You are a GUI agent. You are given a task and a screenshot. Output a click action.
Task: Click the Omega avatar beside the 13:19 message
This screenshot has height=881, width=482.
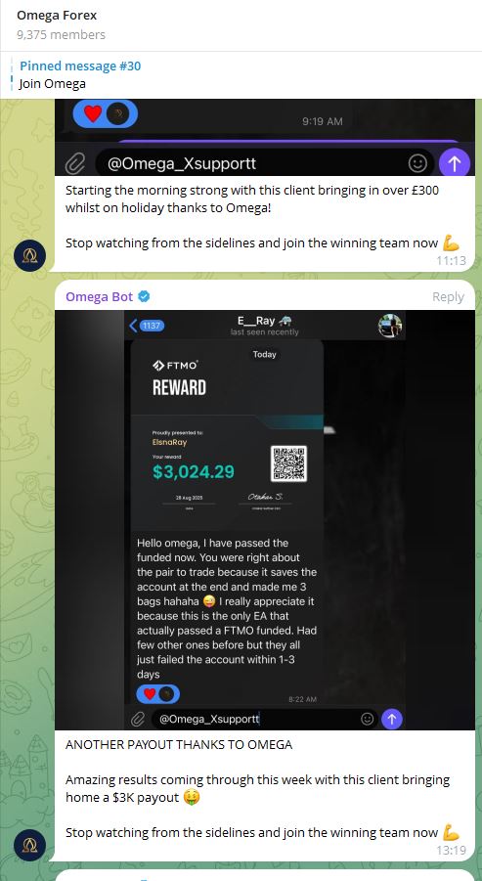tap(29, 845)
